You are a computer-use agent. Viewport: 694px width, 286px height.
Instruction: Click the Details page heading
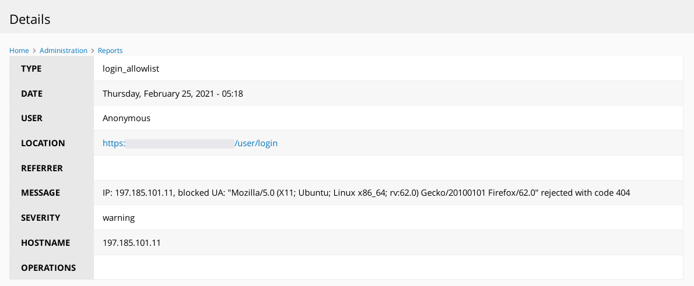point(30,19)
